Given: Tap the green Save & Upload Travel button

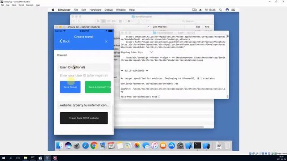Looking at the screenshot, I should pos(98,87).
